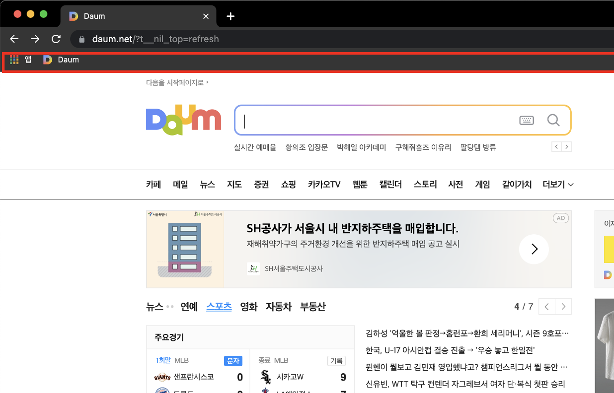Select the 스포츠 content tab

point(219,307)
